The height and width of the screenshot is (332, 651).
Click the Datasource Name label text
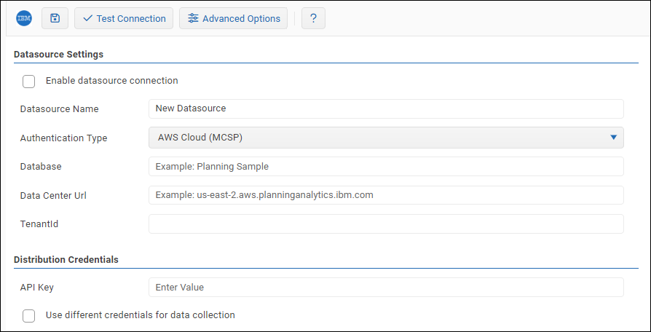pyautogui.click(x=59, y=108)
